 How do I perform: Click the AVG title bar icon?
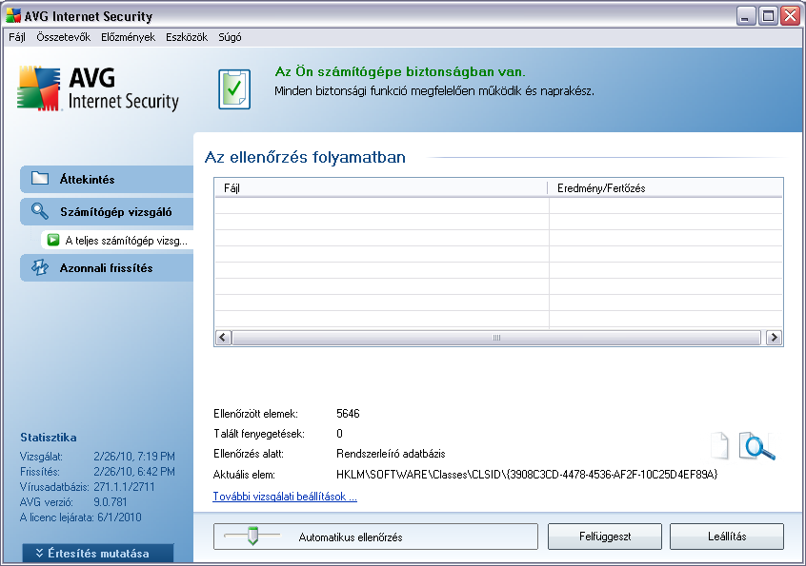[14, 16]
